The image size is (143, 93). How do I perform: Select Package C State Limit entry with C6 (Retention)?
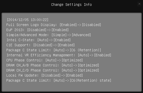click(54, 50)
